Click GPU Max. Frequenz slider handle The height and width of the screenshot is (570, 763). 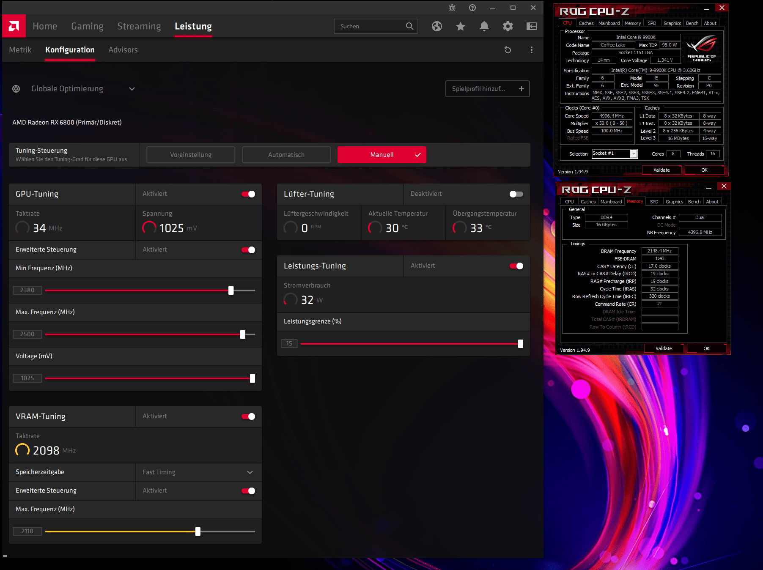tap(243, 334)
